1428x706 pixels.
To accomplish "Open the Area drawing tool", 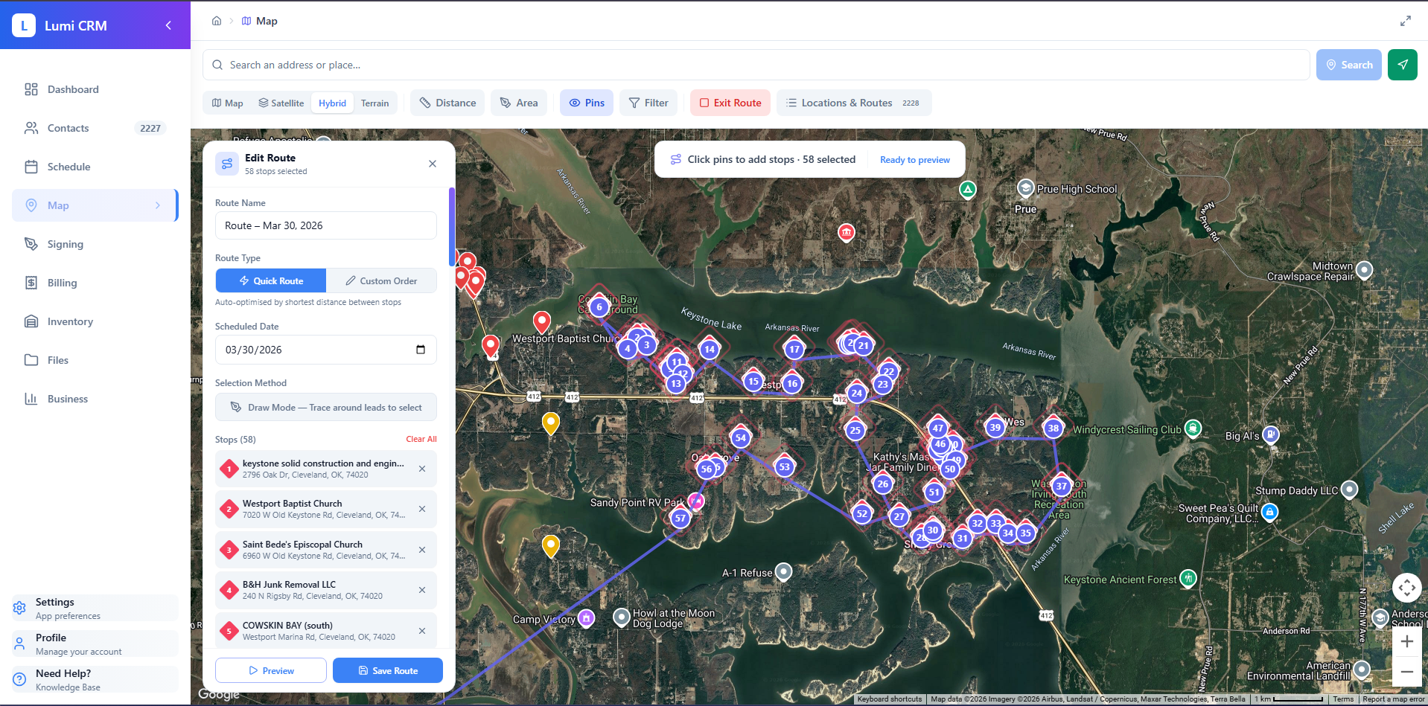I will pyautogui.click(x=519, y=103).
